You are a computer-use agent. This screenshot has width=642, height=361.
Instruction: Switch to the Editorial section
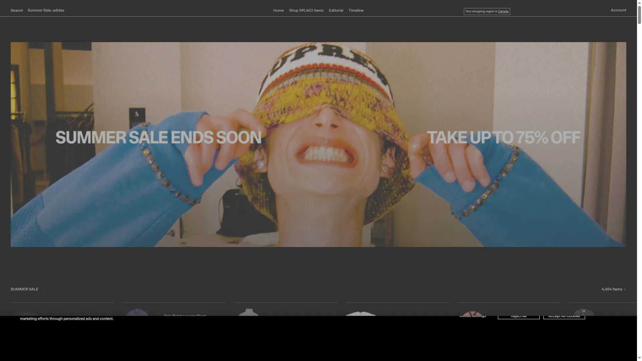(x=336, y=10)
